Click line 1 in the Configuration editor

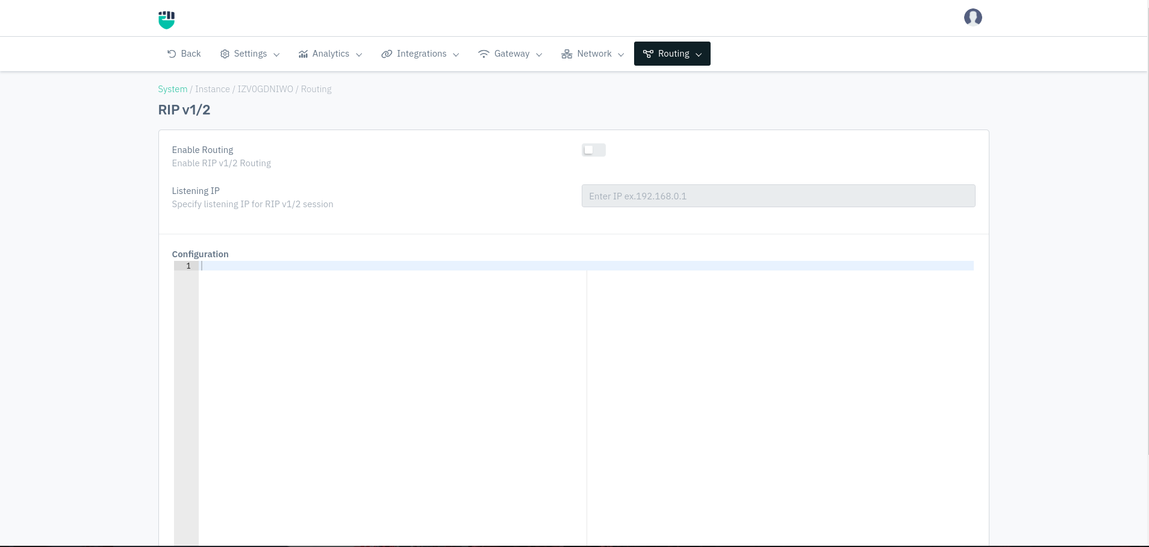coord(587,266)
